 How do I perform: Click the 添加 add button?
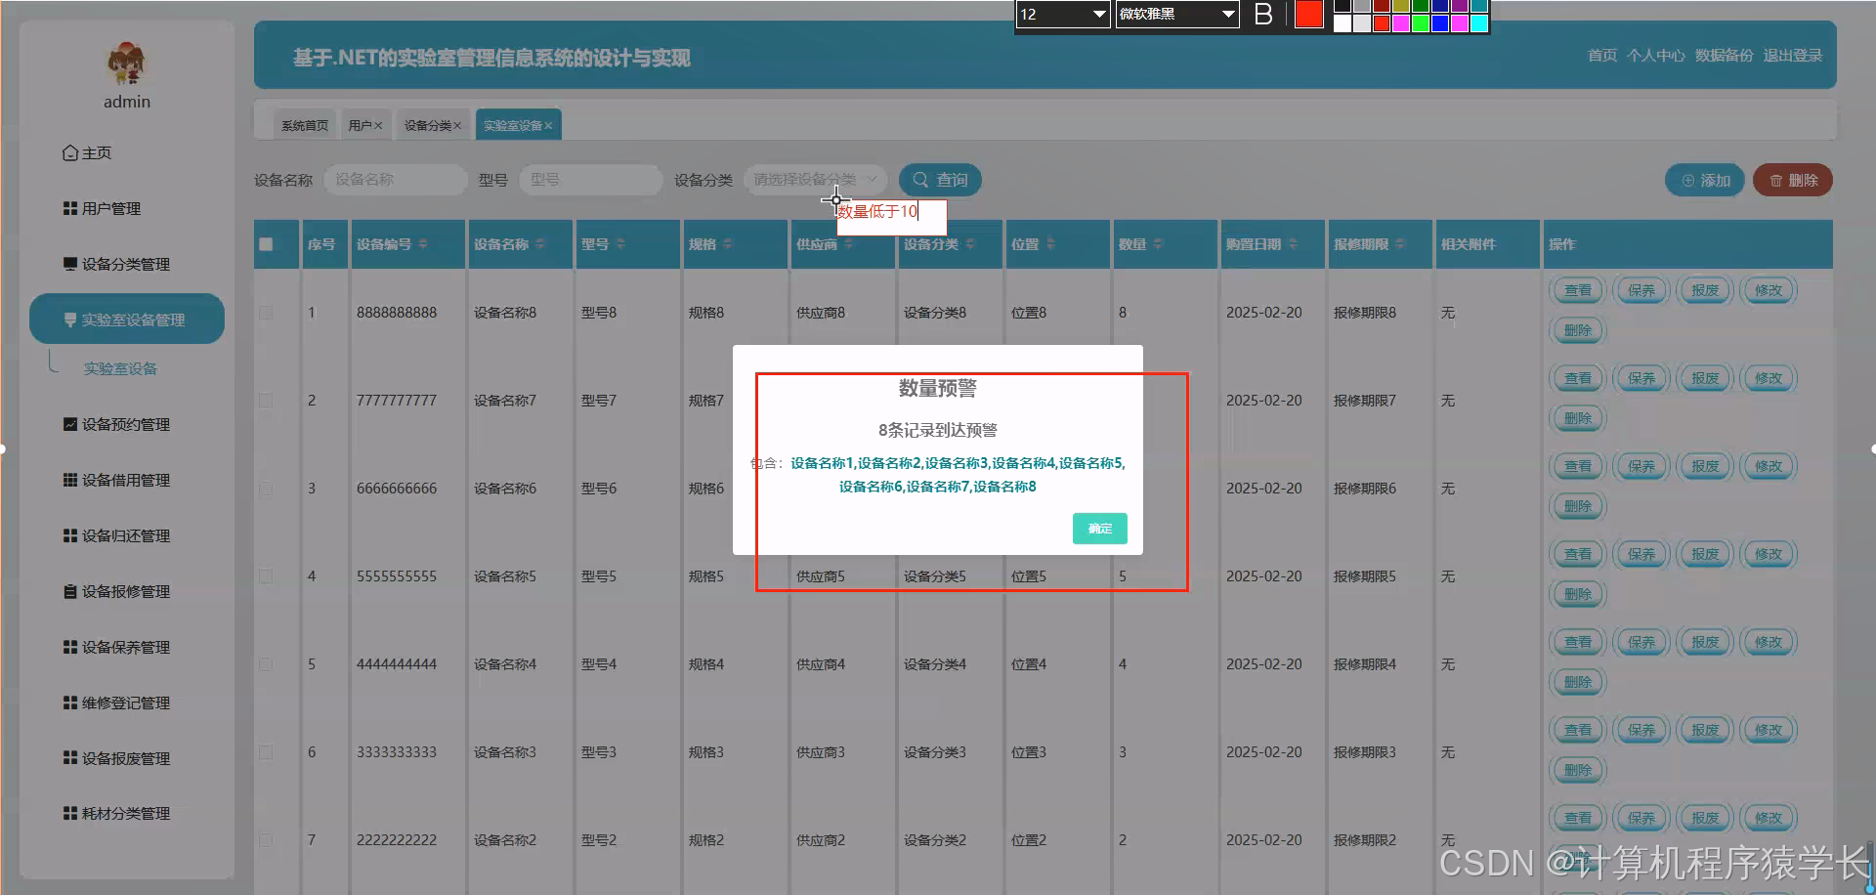pos(1705,180)
